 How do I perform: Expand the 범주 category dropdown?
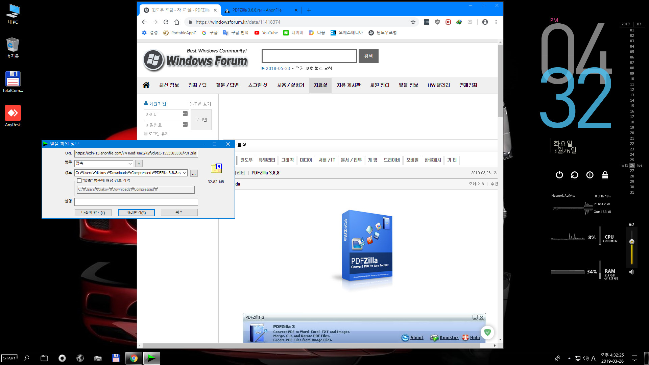pyautogui.click(x=130, y=164)
